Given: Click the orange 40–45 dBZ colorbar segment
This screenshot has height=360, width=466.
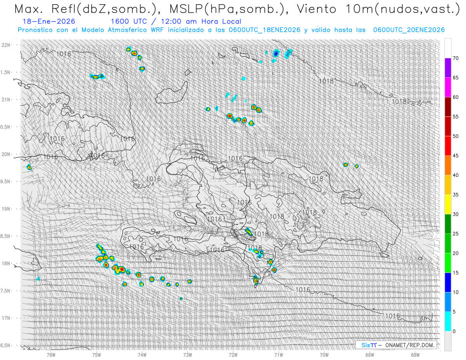Looking at the screenshot, I should click(x=448, y=165).
